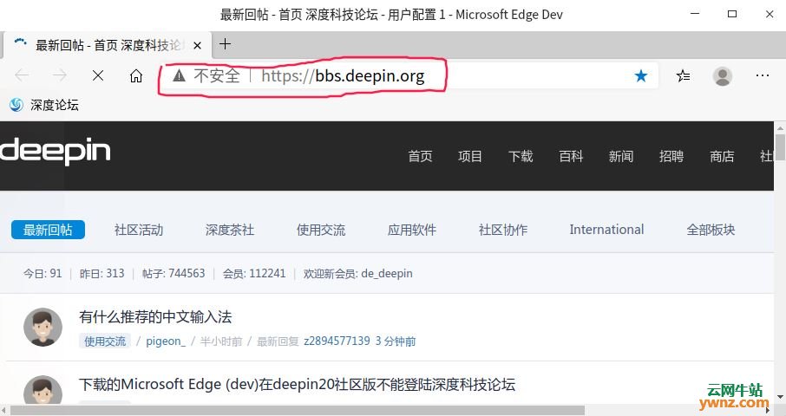The width and height of the screenshot is (786, 416).
Task: Switch to the 使用交流 forum tab
Action: click(x=321, y=230)
